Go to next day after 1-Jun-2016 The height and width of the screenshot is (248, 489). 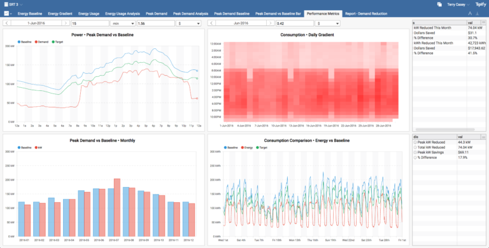(x=66, y=24)
